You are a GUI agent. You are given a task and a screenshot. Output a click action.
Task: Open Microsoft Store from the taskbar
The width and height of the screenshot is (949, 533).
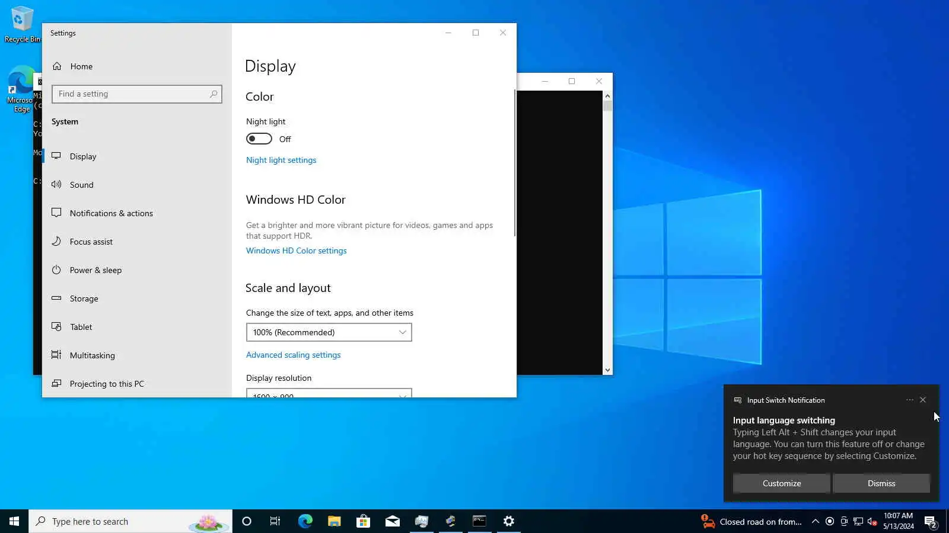click(363, 521)
